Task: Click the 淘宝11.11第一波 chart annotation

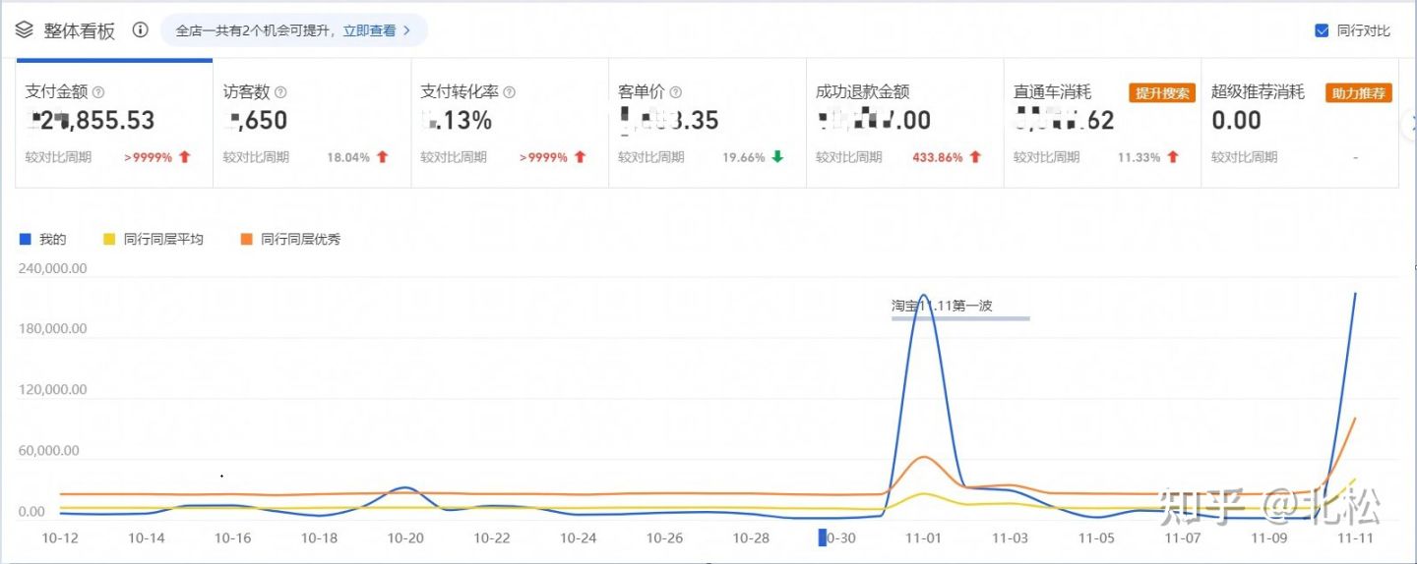Action: [942, 306]
